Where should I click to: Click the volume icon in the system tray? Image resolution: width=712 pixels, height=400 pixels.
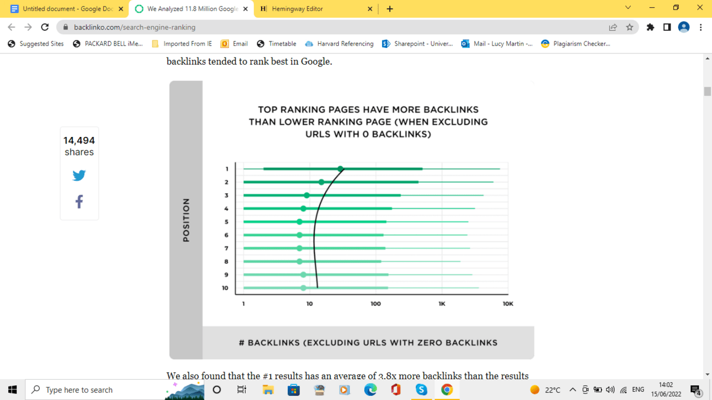(x=611, y=390)
